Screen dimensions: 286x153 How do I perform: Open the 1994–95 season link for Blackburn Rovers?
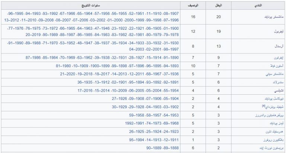point(137,140)
